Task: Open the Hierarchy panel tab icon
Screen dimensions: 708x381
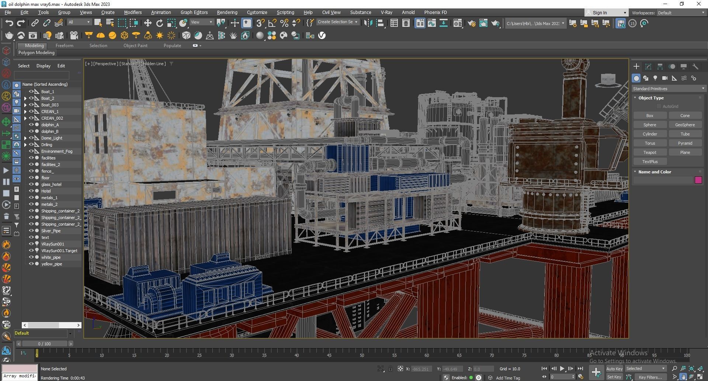Action: tap(660, 67)
